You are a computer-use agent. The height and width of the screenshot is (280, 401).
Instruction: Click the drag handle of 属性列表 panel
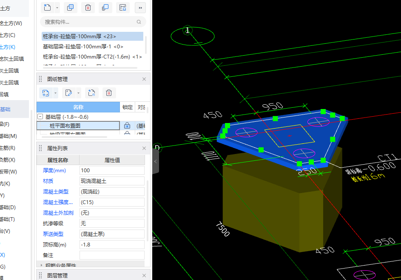coord(40,148)
